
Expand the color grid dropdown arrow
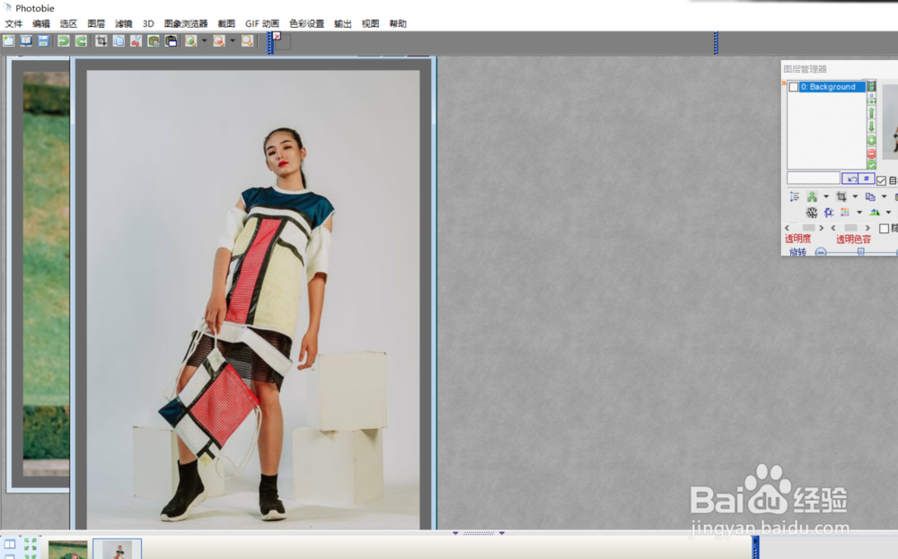(859, 213)
